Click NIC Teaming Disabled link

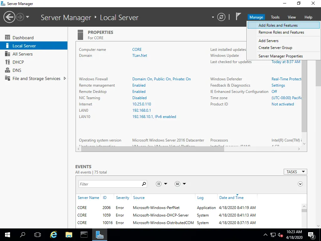tap(139, 98)
